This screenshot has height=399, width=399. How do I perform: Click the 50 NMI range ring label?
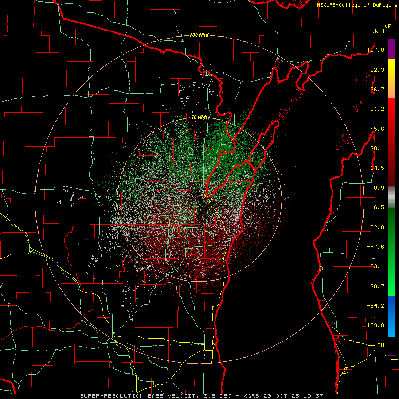[199, 117]
